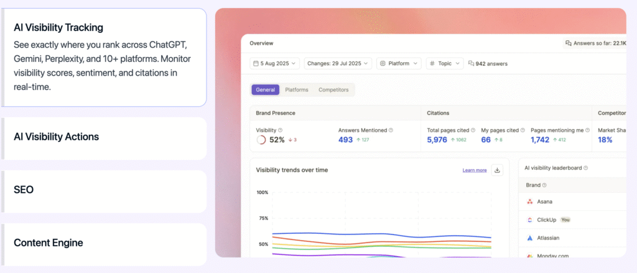Expand the Platform filter dropdown
This screenshot has width=637, height=273.
pyautogui.click(x=399, y=63)
